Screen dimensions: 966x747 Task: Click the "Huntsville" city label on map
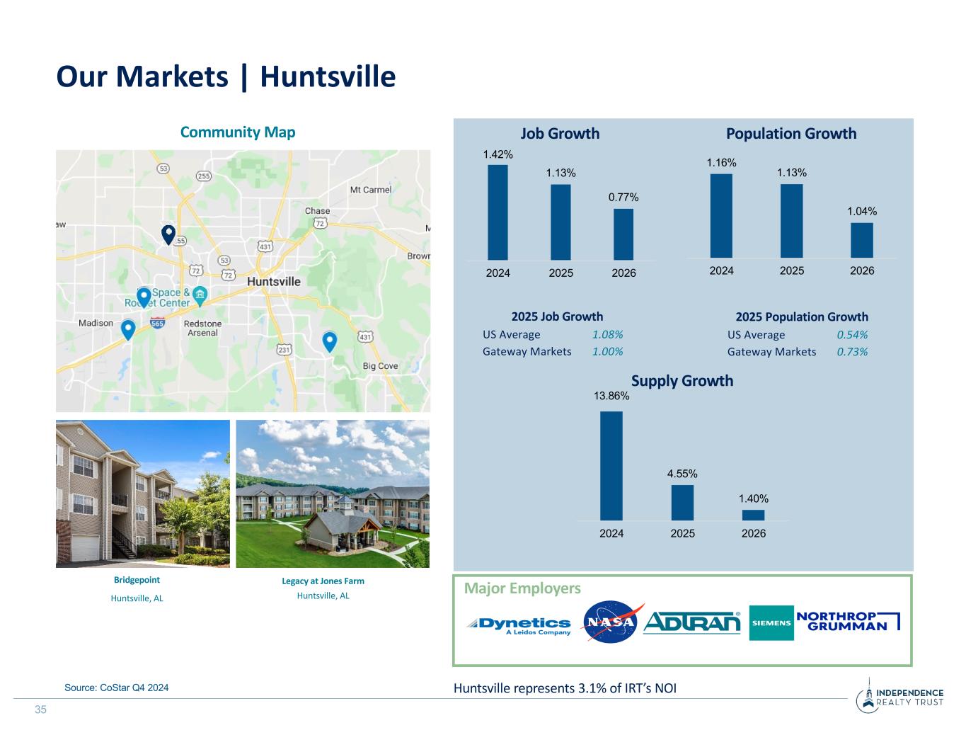pyautogui.click(x=274, y=281)
